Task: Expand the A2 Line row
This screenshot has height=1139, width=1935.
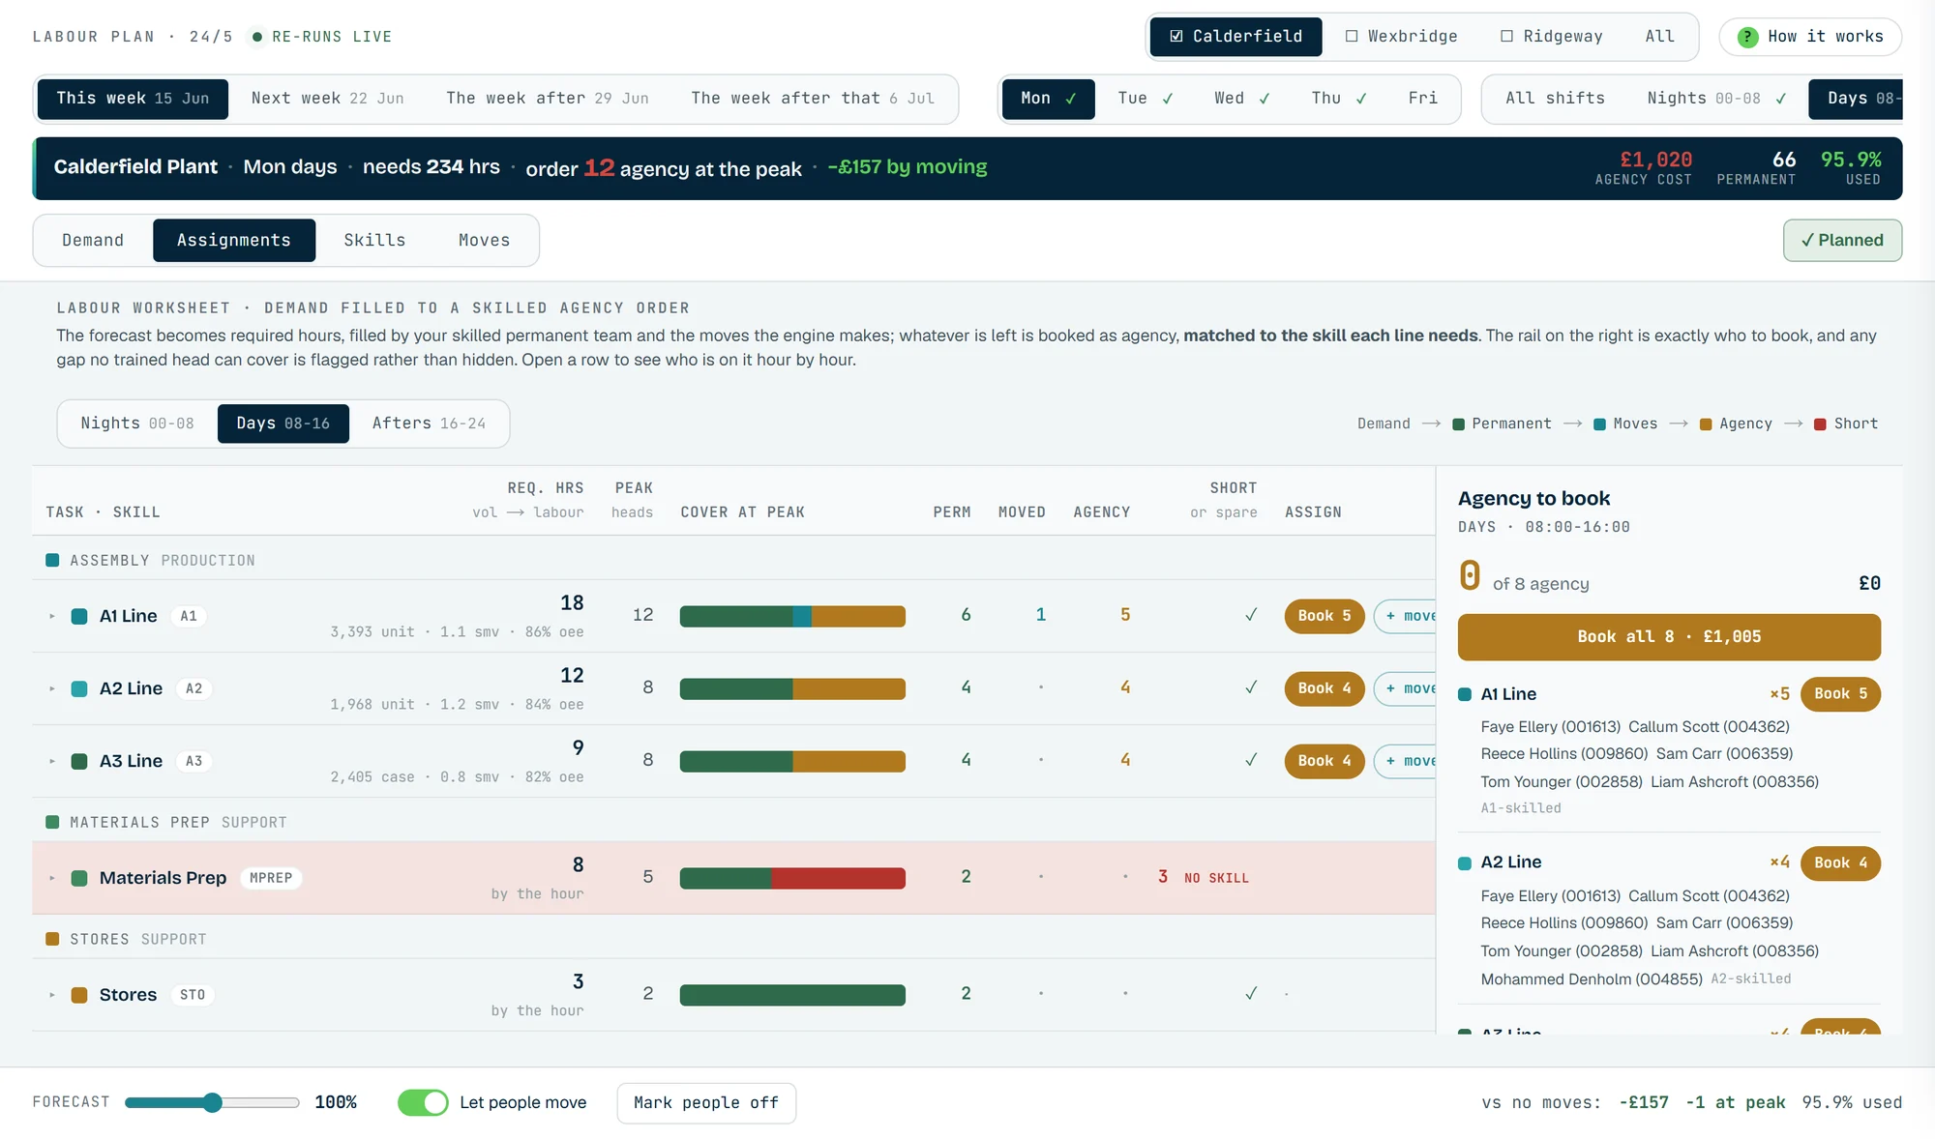Action: click(52, 688)
